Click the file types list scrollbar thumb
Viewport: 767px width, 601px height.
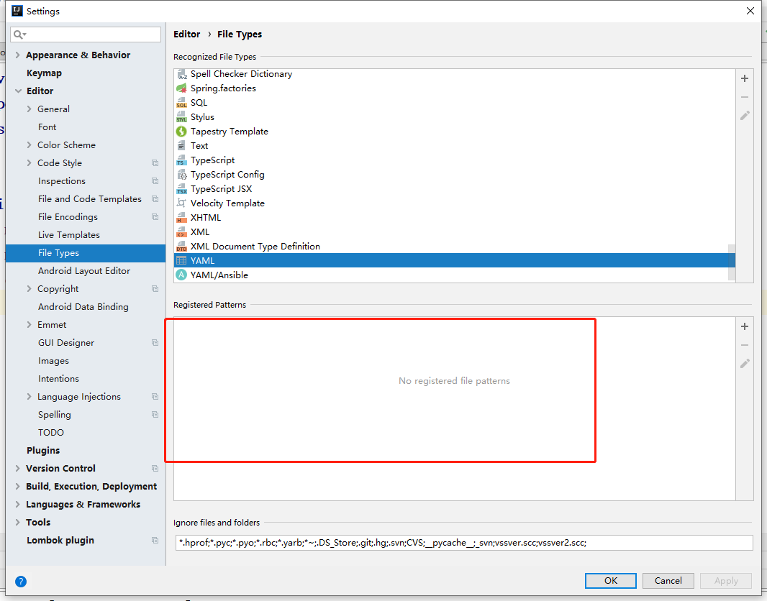coord(732,262)
